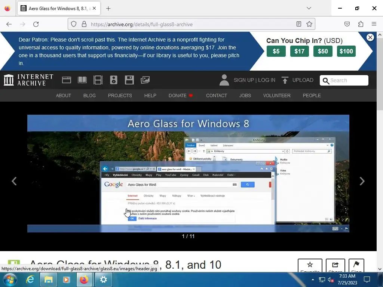Reload the page
Screen dimensions: 383x287
click(36, 24)
